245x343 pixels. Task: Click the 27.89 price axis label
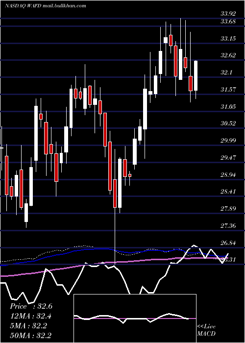pyautogui.click(x=228, y=209)
